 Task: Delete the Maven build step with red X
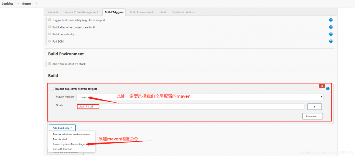coord(322,86)
